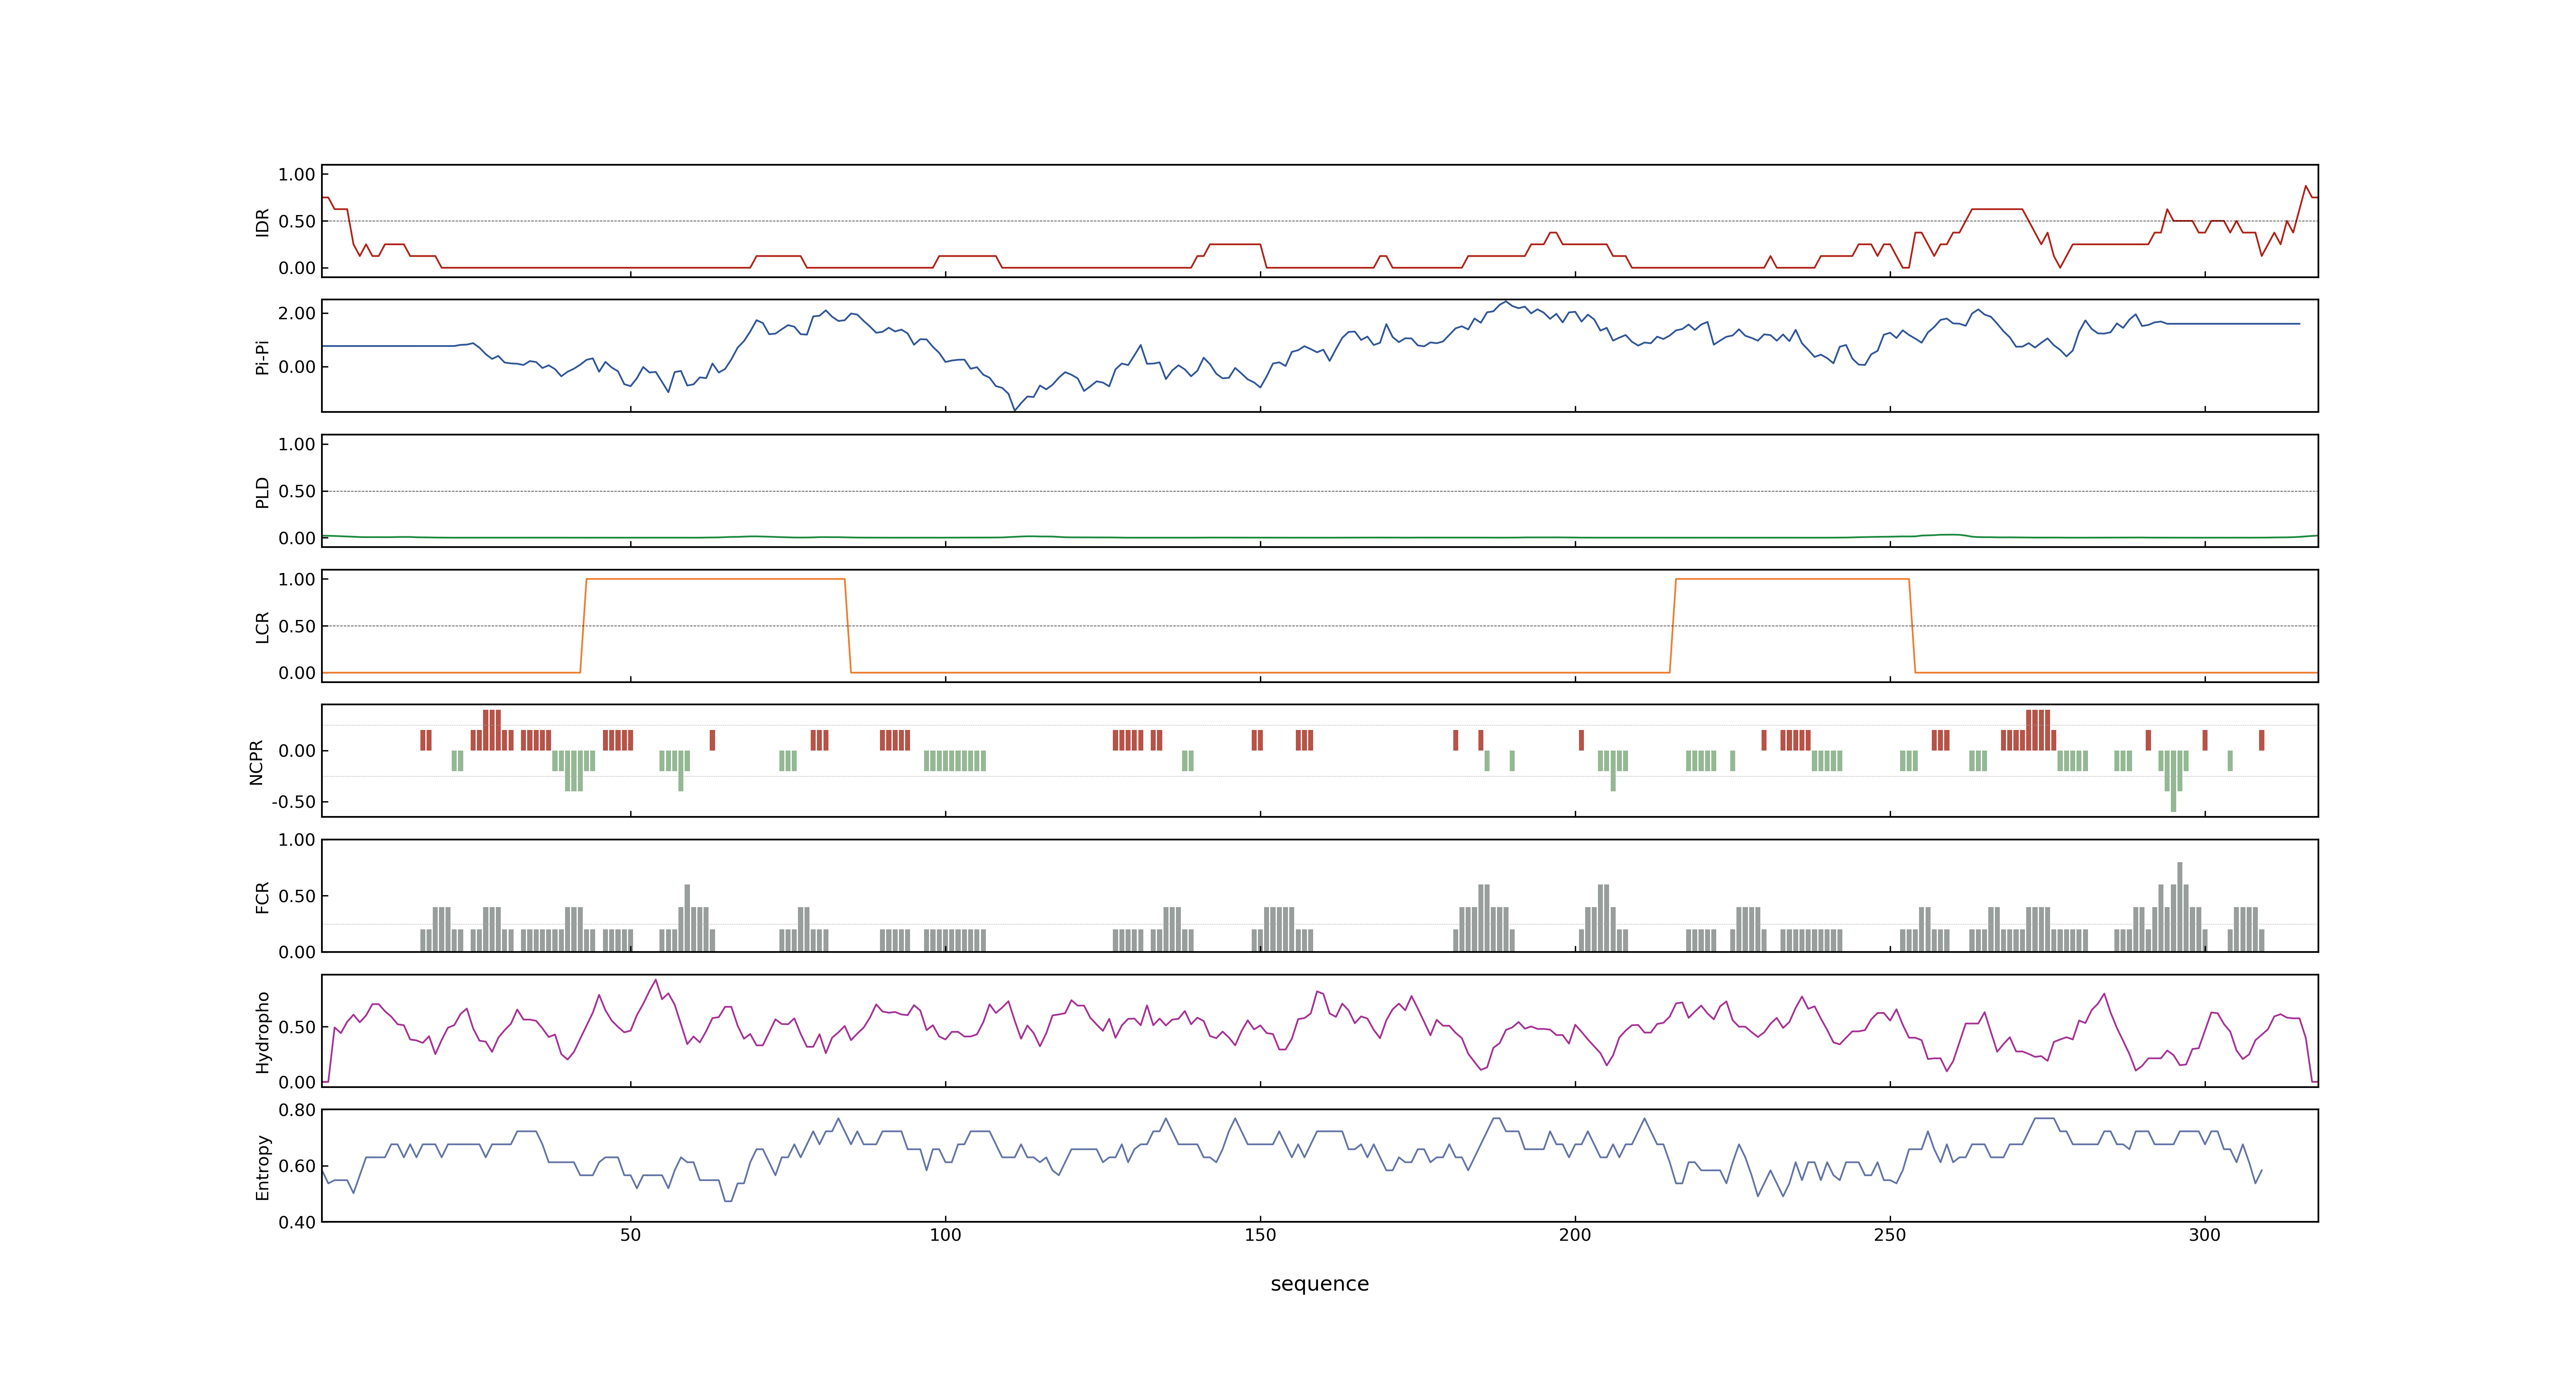
Task: Click the FCR y-axis label
Action: (x=263, y=896)
